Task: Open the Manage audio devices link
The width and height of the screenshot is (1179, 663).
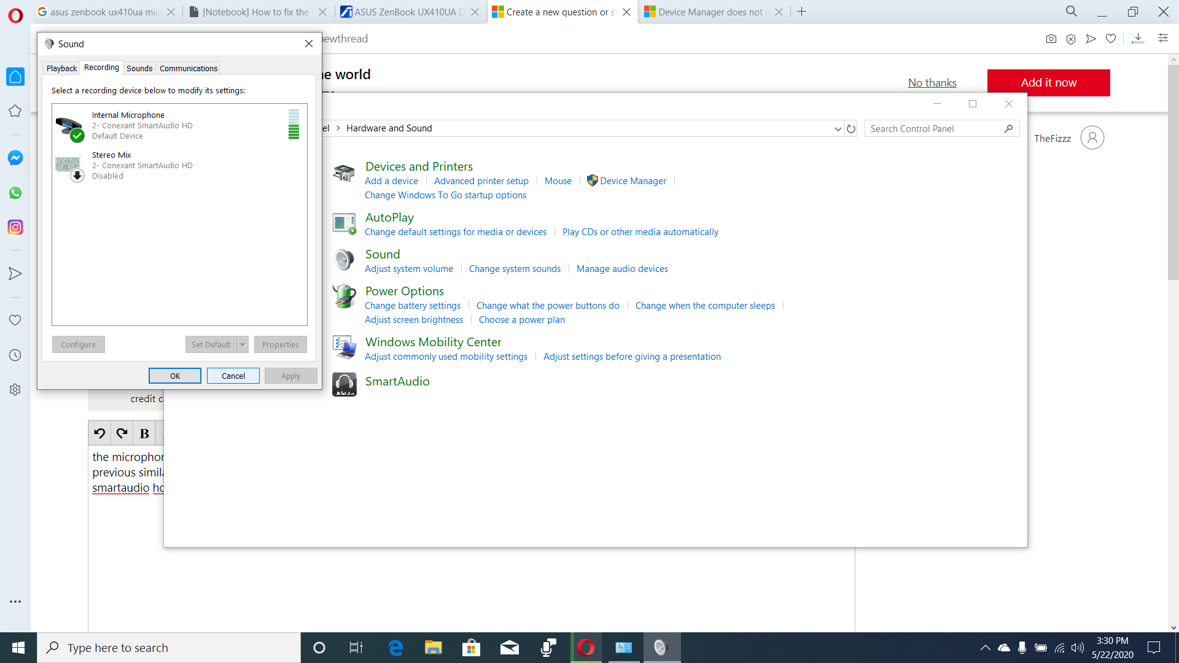Action: (x=622, y=269)
